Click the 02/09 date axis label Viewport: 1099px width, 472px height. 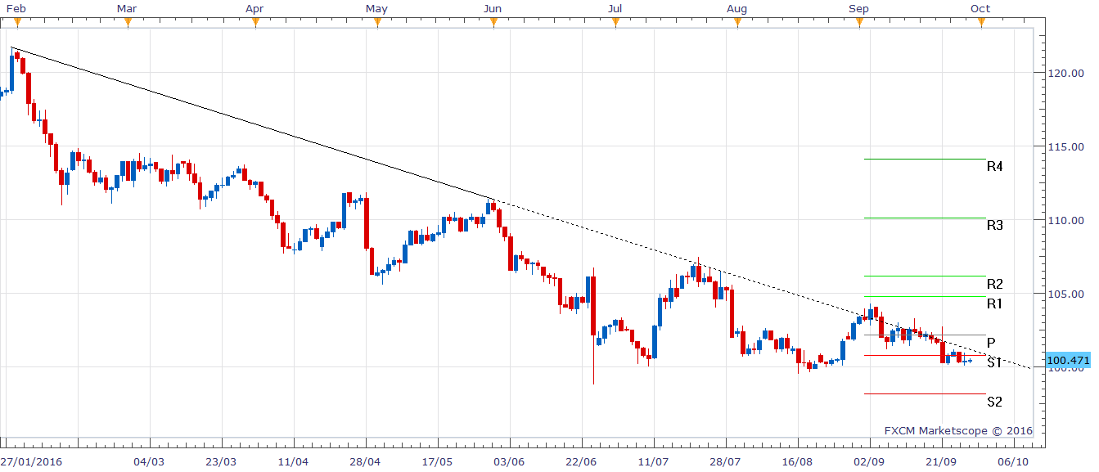[x=868, y=461]
